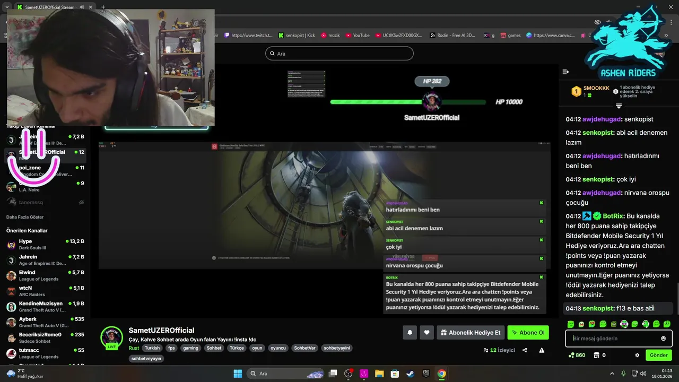Open the share icon below the stream
The image size is (679, 382).
[x=525, y=350]
